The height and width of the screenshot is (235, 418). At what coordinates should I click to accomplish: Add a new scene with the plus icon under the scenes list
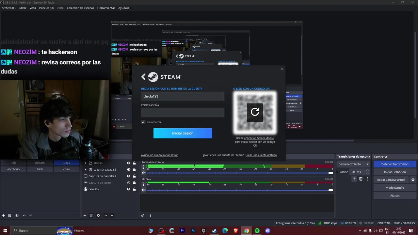coord(4,215)
